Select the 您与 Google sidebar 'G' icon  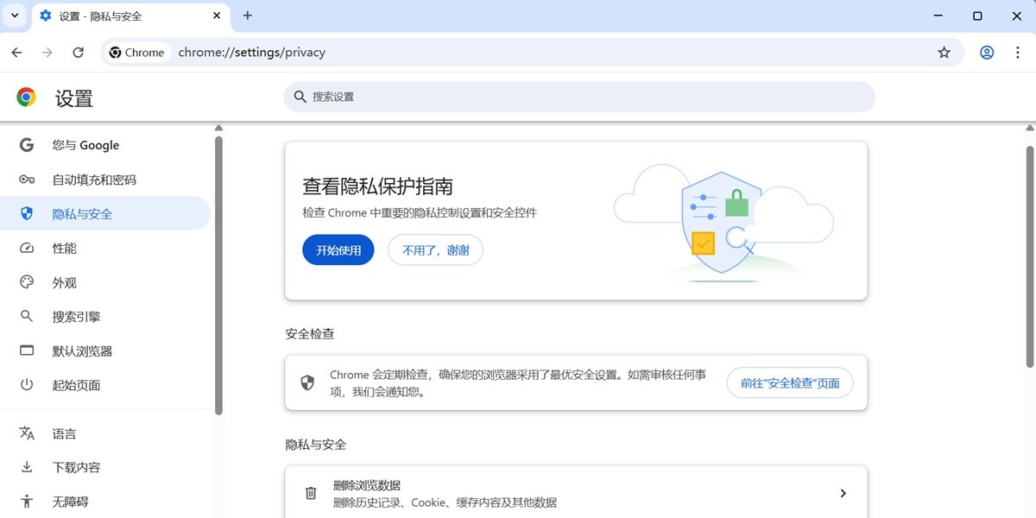(26, 144)
